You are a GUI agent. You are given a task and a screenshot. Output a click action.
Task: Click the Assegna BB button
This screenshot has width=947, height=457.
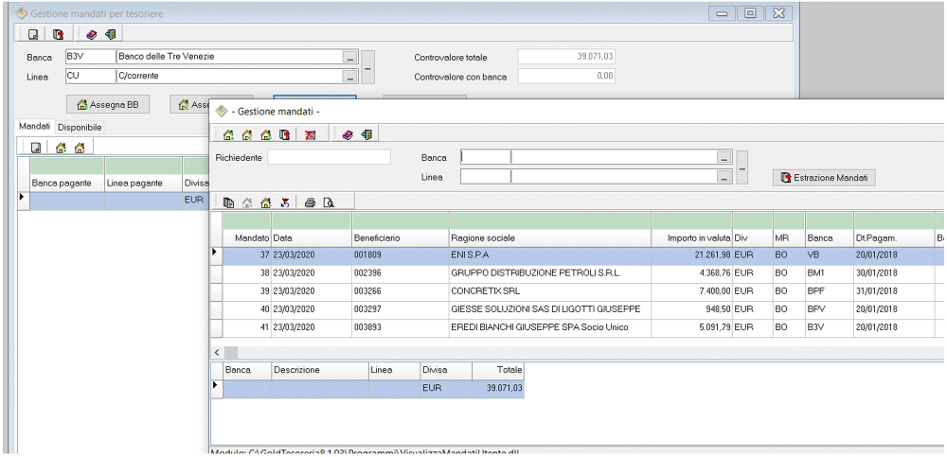108,105
